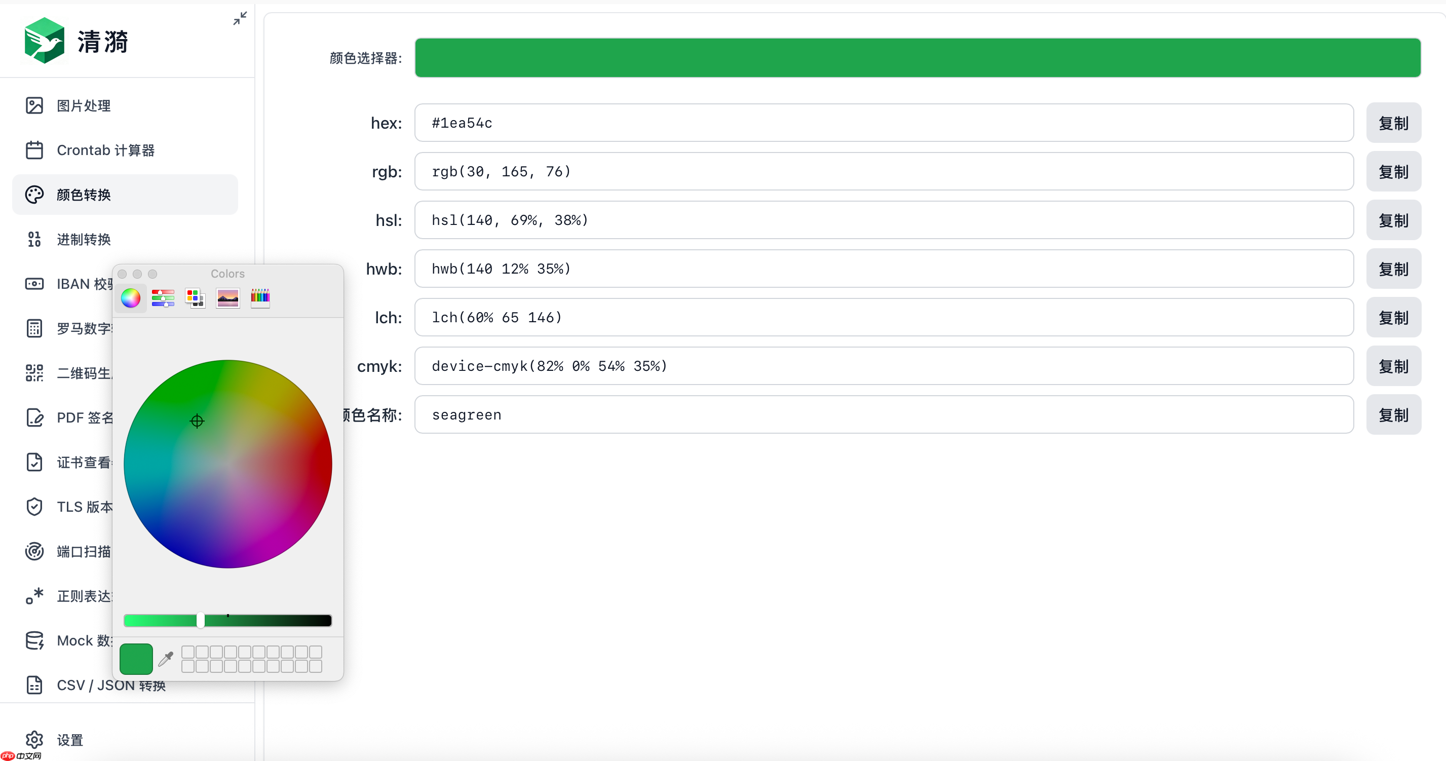Collapse panel with top-right arrow icon
The height and width of the screenshot is (761, 1446).
tap(240, 19)
